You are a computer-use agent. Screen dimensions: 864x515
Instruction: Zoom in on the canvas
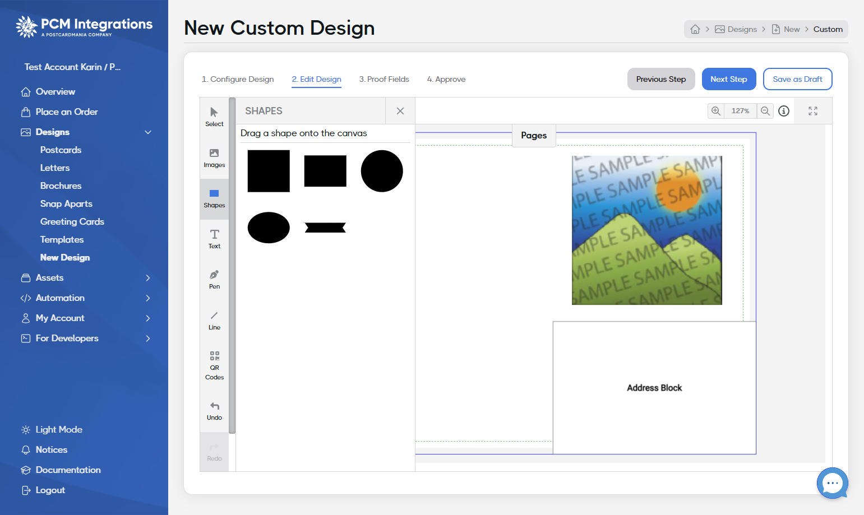716,111
